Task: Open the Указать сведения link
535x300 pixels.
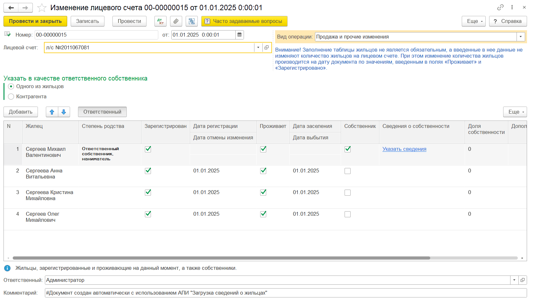Action: pyautogui.click(x=404, y=149)
